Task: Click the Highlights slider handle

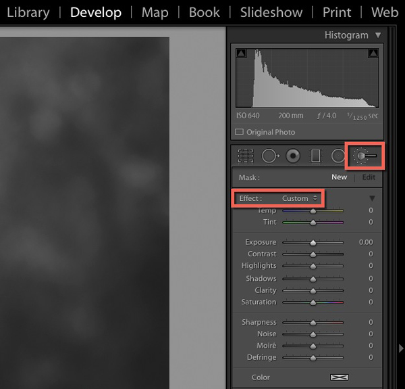Action: tap(313, 266)
